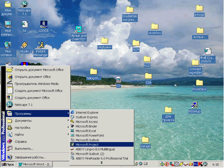Screen dimensions: 224x168
Task: Launch Internet Explorer from Programs submenu
Action: [x=102, y=113]
